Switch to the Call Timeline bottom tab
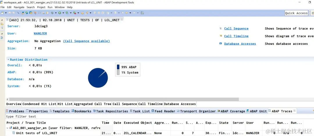Viewport: 314px width, 136px height. click(150, 104)
